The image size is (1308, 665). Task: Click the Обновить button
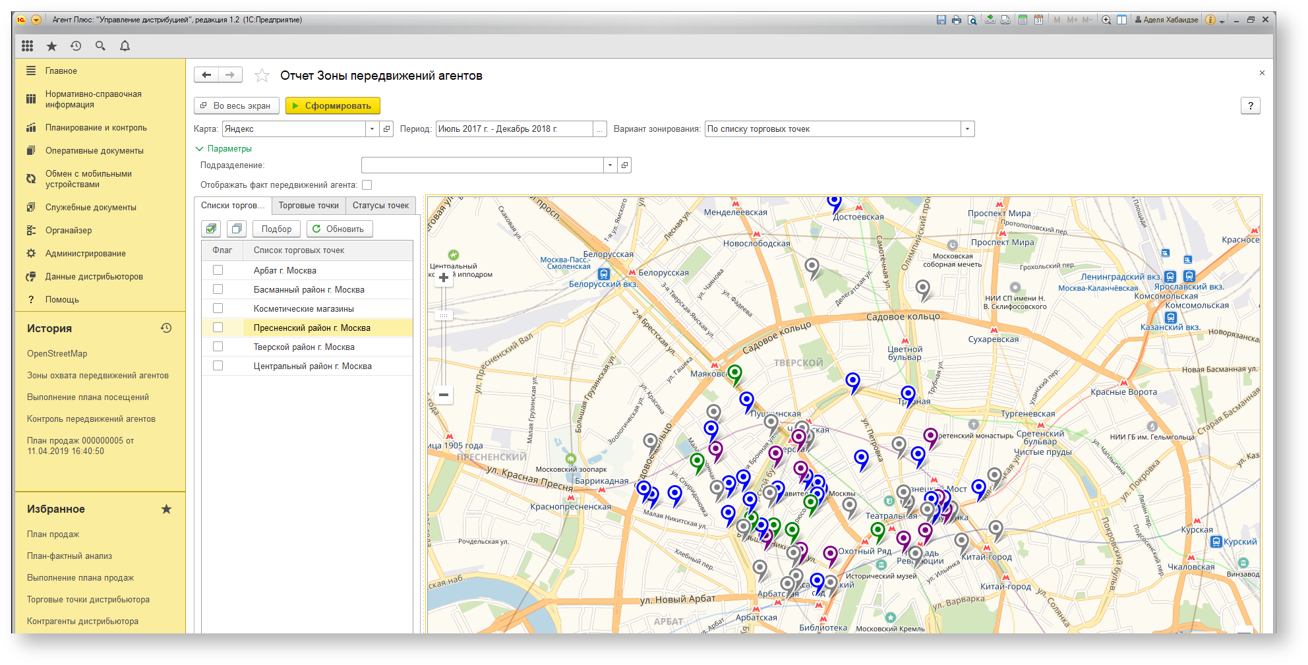340,229
